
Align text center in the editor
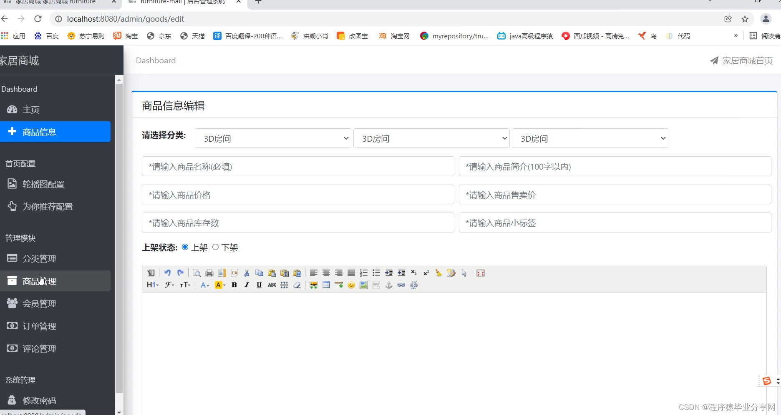click(x=326, y=273)
